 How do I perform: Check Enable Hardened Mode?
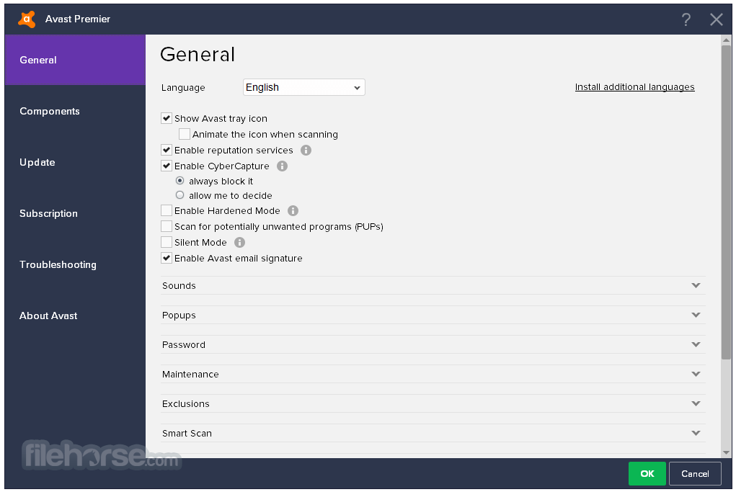[x=167, y=210]
